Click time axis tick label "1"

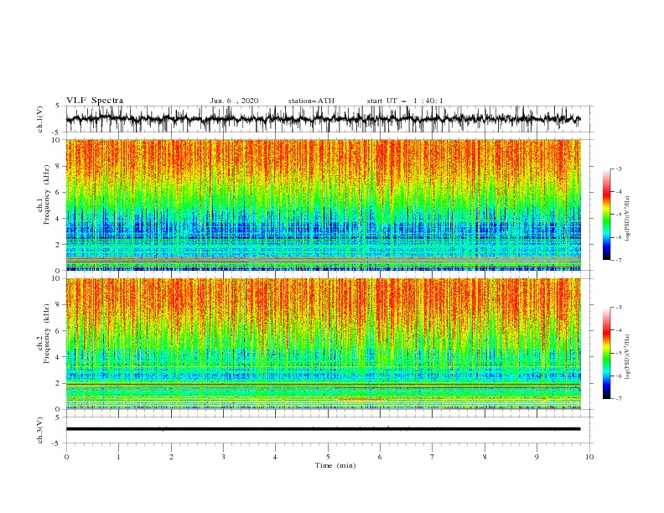click(x=118, y=457)
